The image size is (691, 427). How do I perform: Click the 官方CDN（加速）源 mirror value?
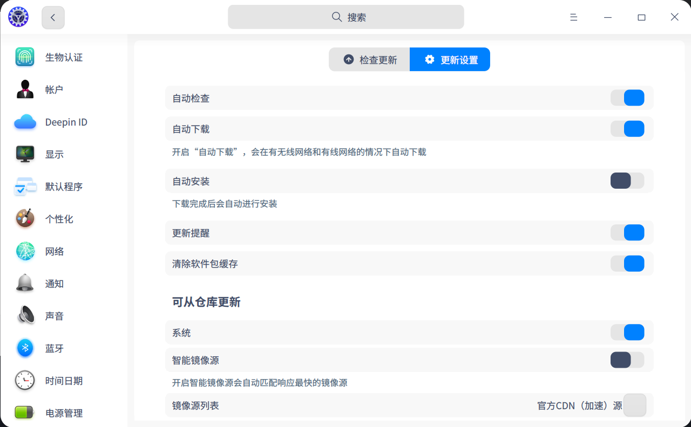pos(579,405)
